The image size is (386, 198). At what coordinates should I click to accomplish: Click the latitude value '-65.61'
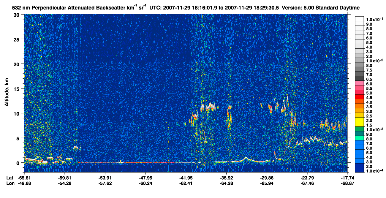pyautogui.click(x=24, y=178)
